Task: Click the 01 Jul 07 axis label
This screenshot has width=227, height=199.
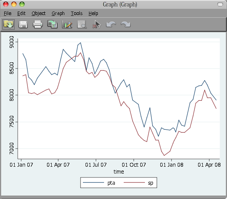Action: tap(96, 165)
